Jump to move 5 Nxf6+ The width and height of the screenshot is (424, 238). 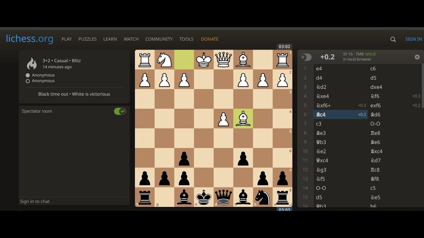(341, 105)
